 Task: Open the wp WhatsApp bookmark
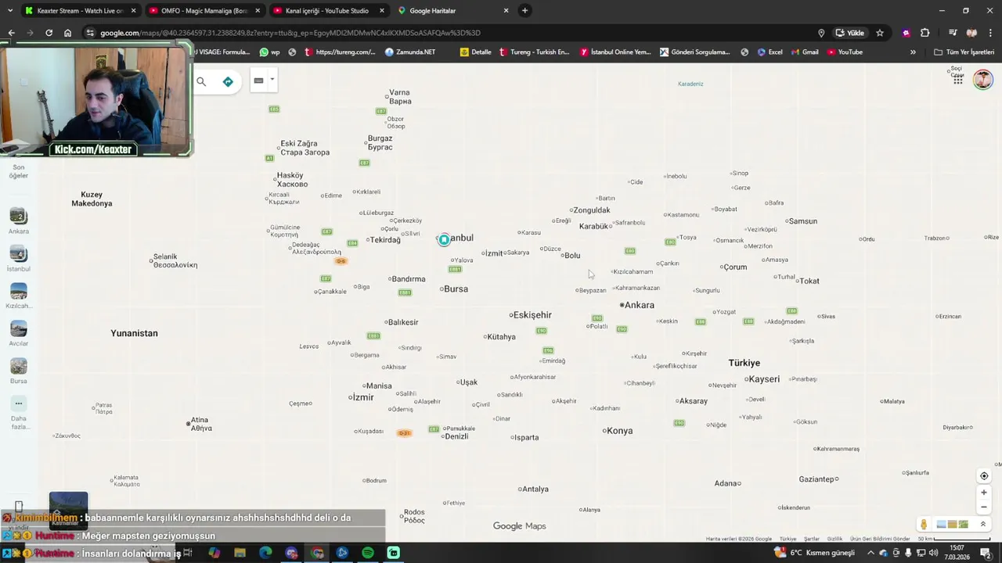click(x=270, y=52)
